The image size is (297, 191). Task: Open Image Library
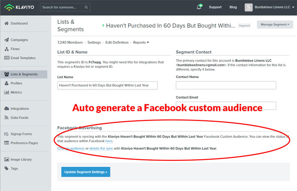click(x=21, y=160)
